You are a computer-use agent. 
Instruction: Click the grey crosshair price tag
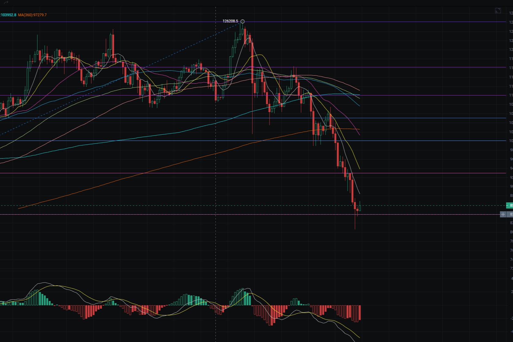coord(510,214)
